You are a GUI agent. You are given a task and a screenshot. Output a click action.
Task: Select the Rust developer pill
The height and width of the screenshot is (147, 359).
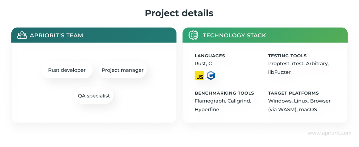[67, 70]
